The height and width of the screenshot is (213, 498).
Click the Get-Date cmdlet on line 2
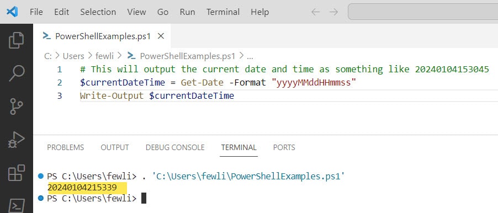point(202,83)
